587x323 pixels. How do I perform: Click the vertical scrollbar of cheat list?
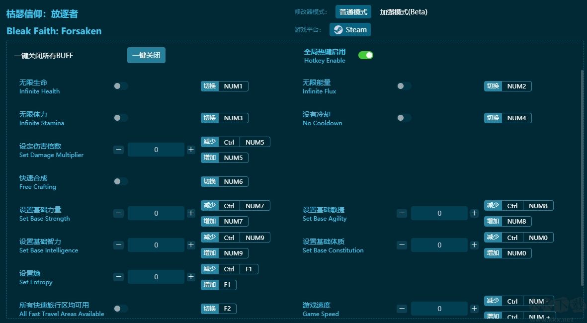tap(582, 177)
